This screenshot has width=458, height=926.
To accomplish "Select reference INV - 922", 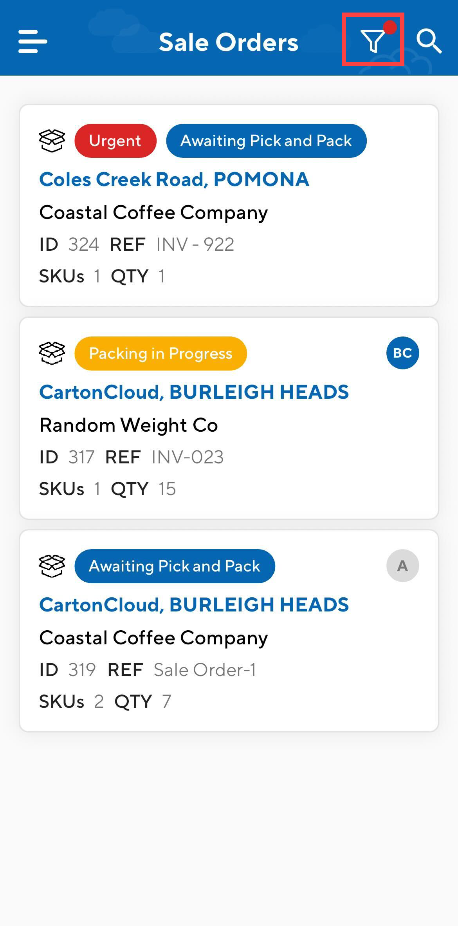I will (x=195, y=244).
